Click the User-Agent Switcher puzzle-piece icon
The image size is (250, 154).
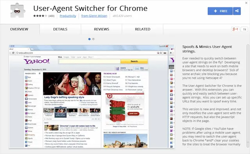18,11
